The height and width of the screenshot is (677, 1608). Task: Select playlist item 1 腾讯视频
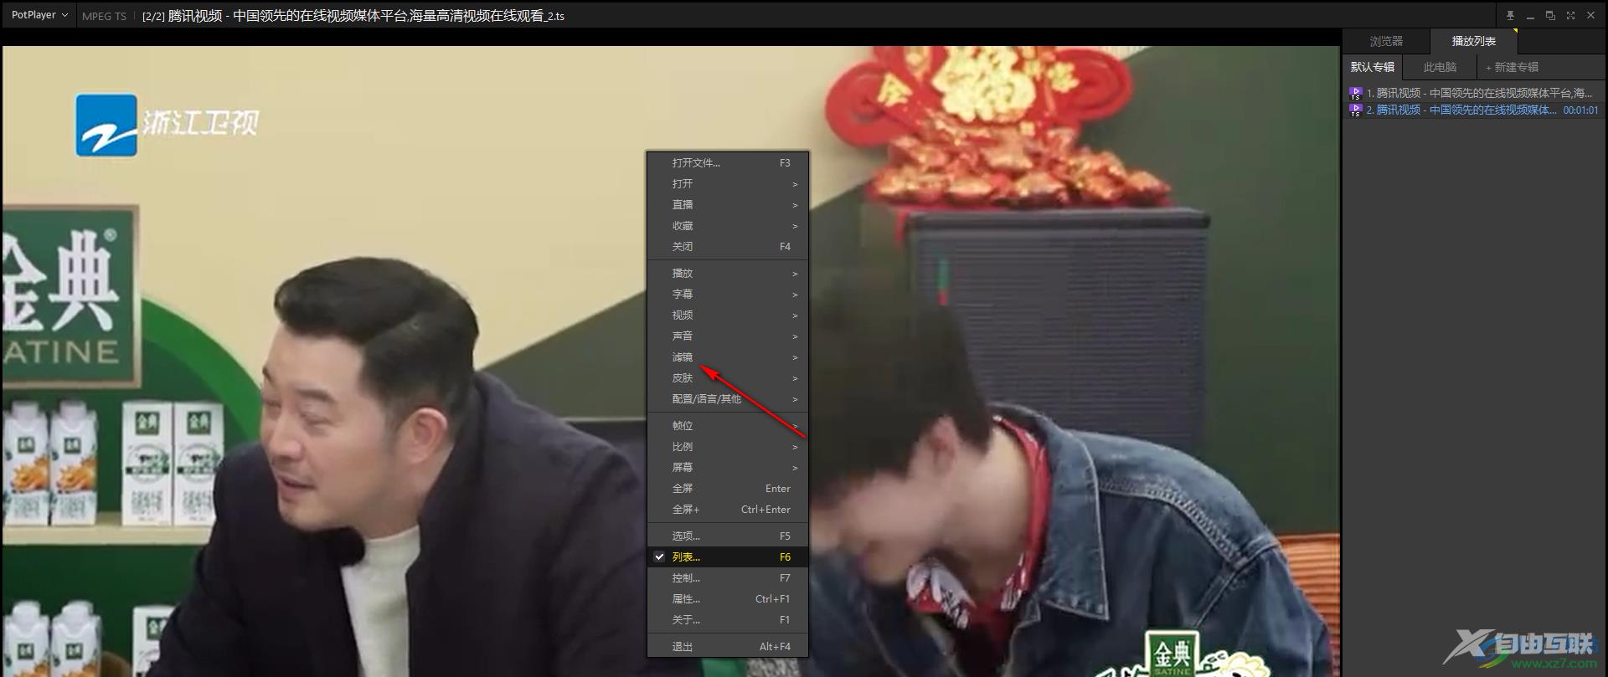(x=1473, y=93)
